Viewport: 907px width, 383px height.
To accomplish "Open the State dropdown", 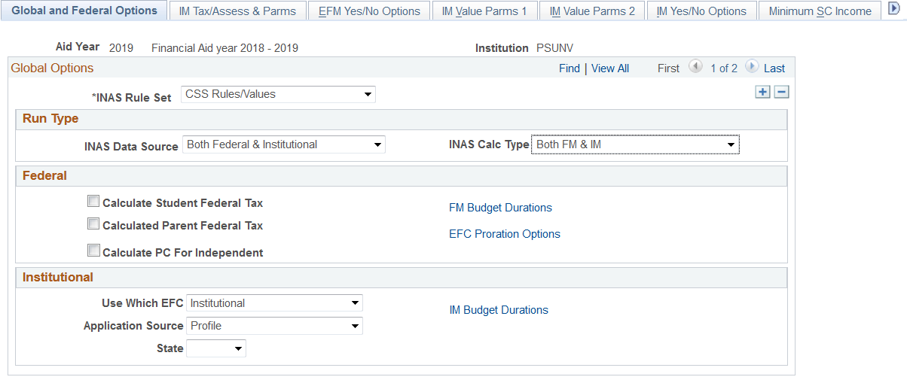I will click(216, 348).
